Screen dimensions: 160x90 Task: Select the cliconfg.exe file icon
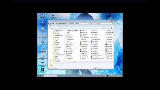[x=66, y=52]
